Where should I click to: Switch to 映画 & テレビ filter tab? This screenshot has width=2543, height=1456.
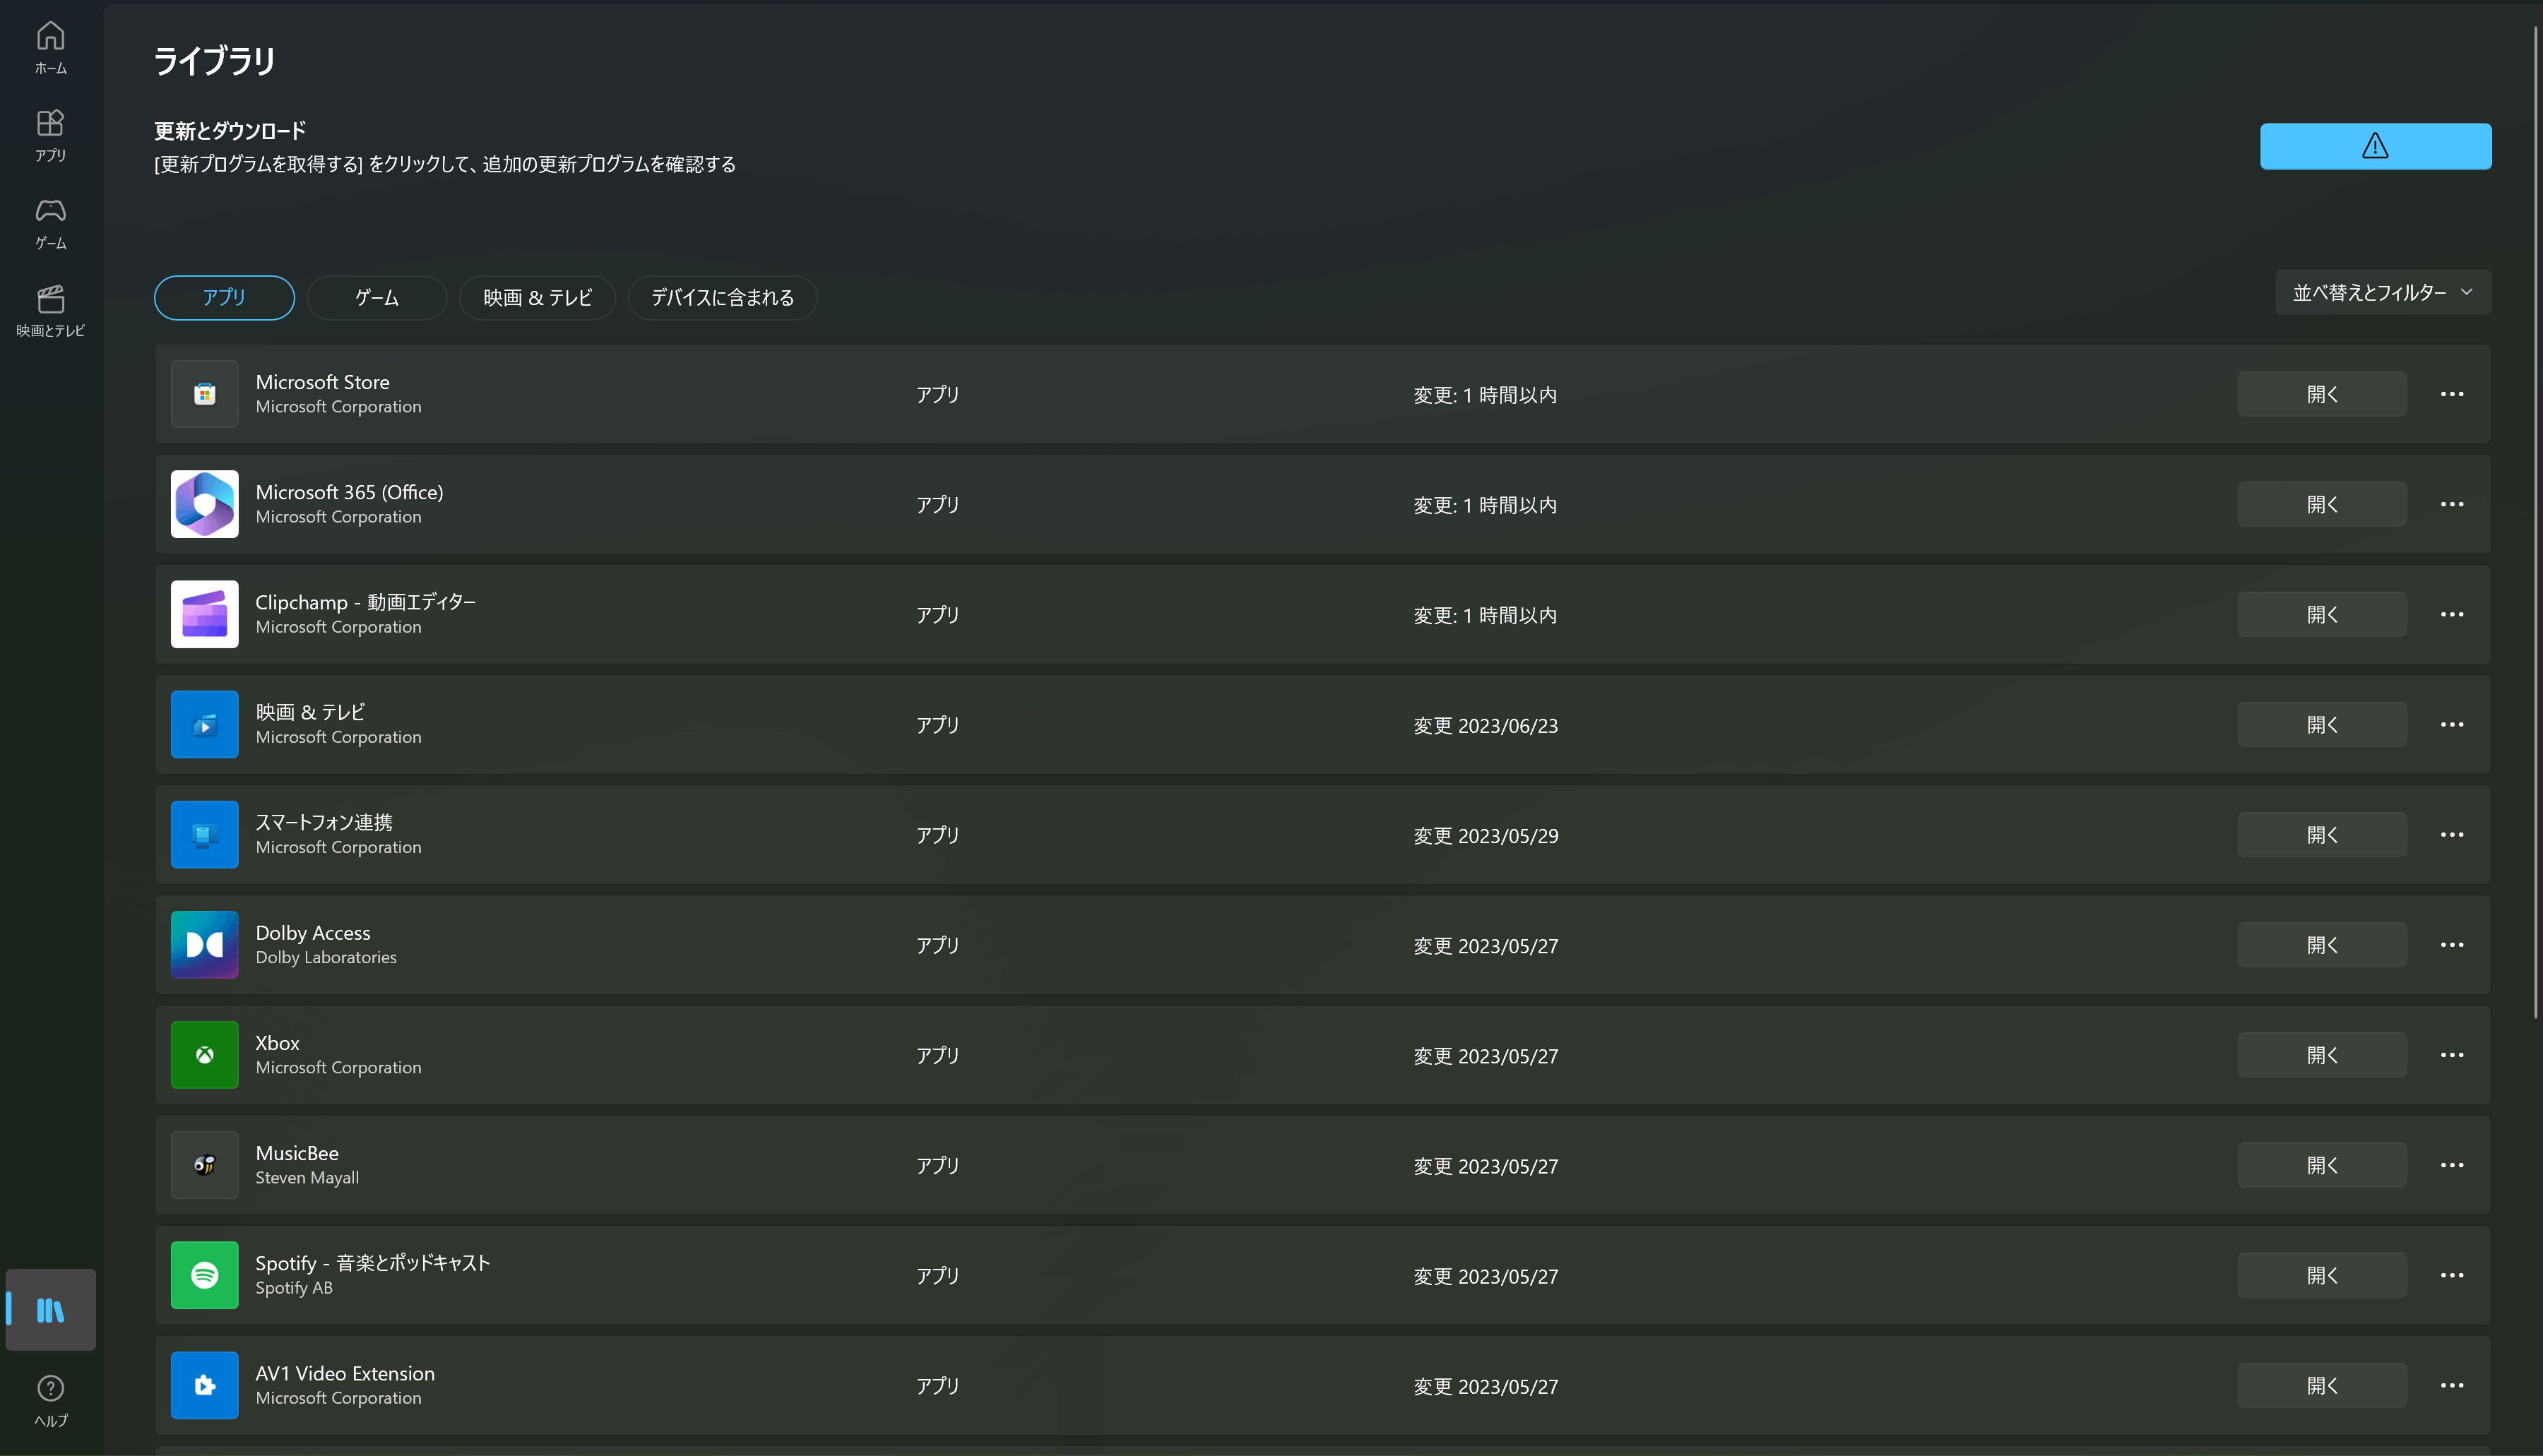538,297
